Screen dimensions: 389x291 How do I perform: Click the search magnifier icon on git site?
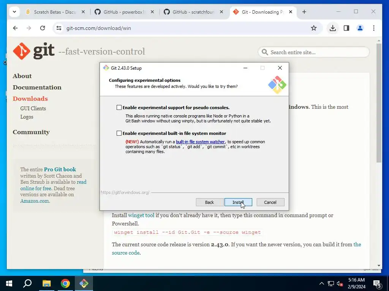265,52
